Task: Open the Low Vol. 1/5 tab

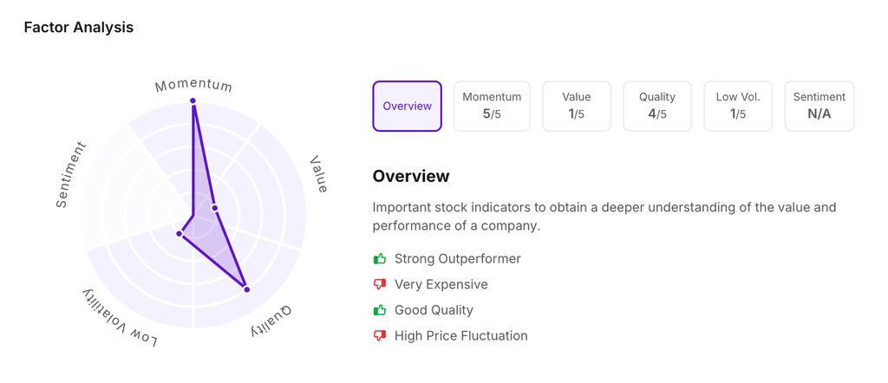Action: point(738,106)
